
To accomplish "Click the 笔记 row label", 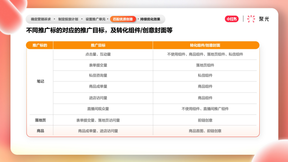I will [40, 81].
